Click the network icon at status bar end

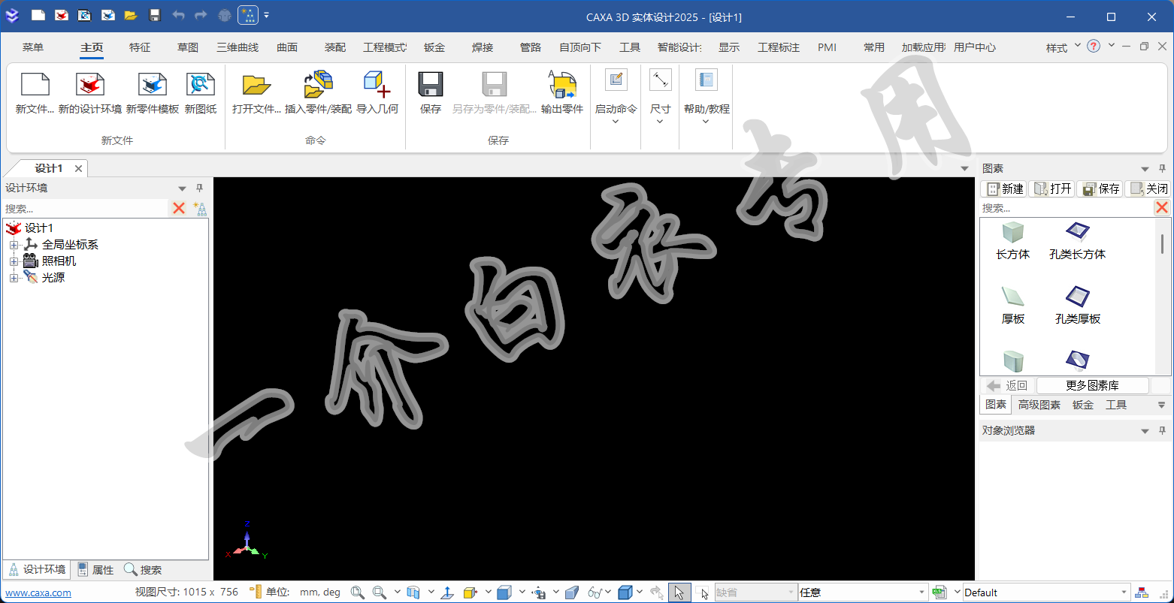(x=1142, y=592)
